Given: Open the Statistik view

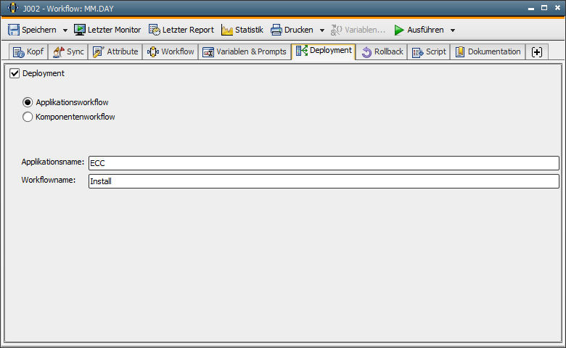Looking at the screenshot, I should pyautogui.click(x=242, y=30).
